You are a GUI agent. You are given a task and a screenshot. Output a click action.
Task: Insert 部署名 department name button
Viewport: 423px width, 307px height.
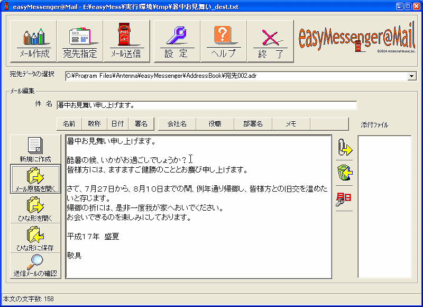click(x=253, y=124)
